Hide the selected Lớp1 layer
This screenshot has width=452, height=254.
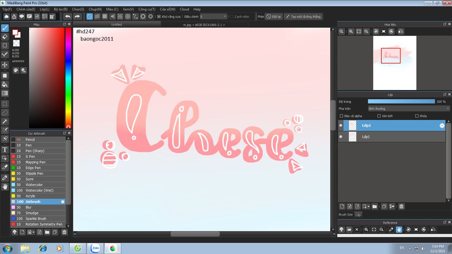(x=341, y=126)
